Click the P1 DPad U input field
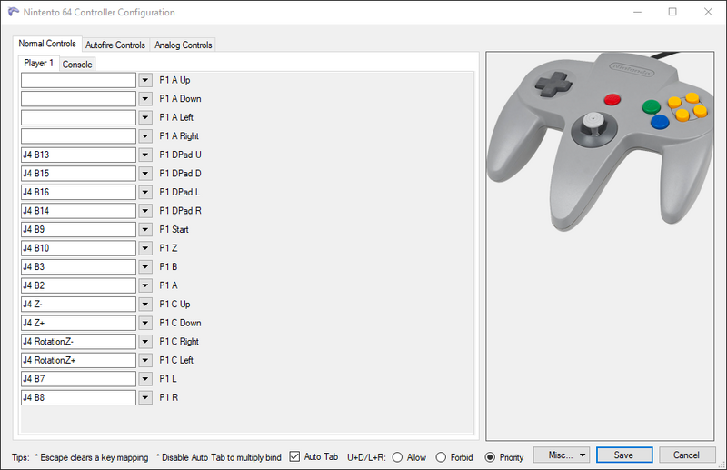727x470 pixels. point(78,155)
